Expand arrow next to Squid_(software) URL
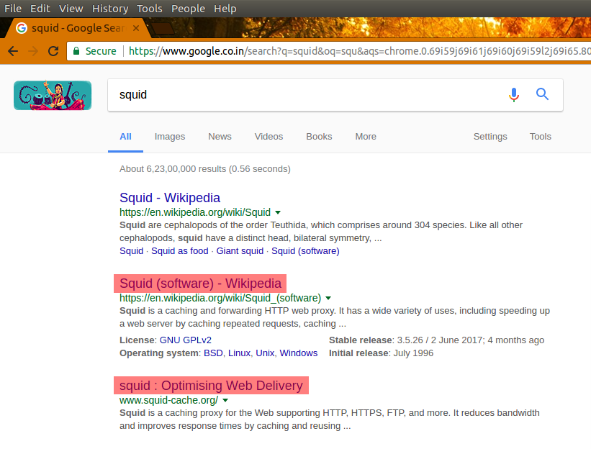The image size is (591, 449). 328,298
